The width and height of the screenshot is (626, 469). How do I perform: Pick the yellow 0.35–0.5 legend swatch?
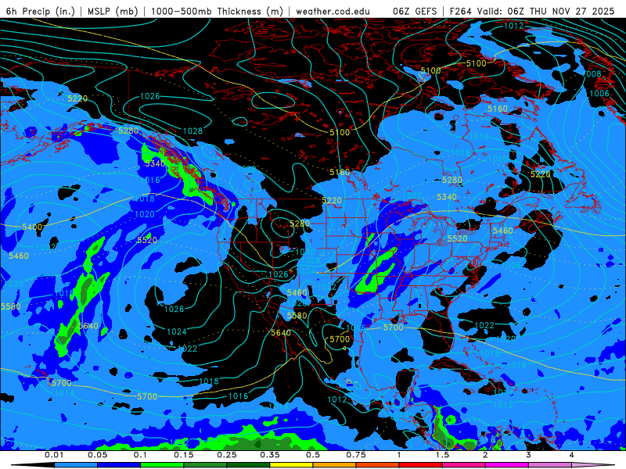pos(291,465)
